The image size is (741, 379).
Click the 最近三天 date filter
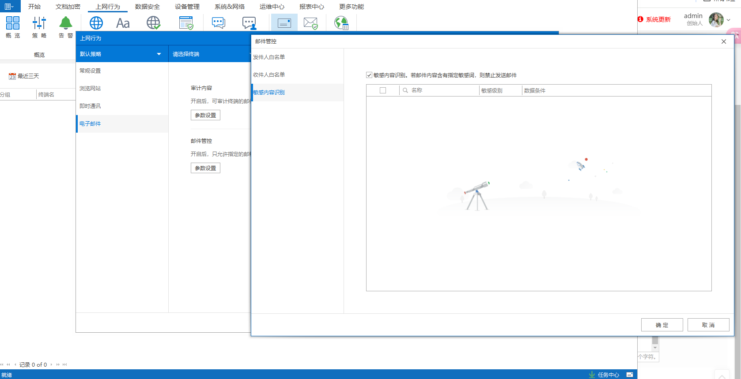click(x=28, y=76)
